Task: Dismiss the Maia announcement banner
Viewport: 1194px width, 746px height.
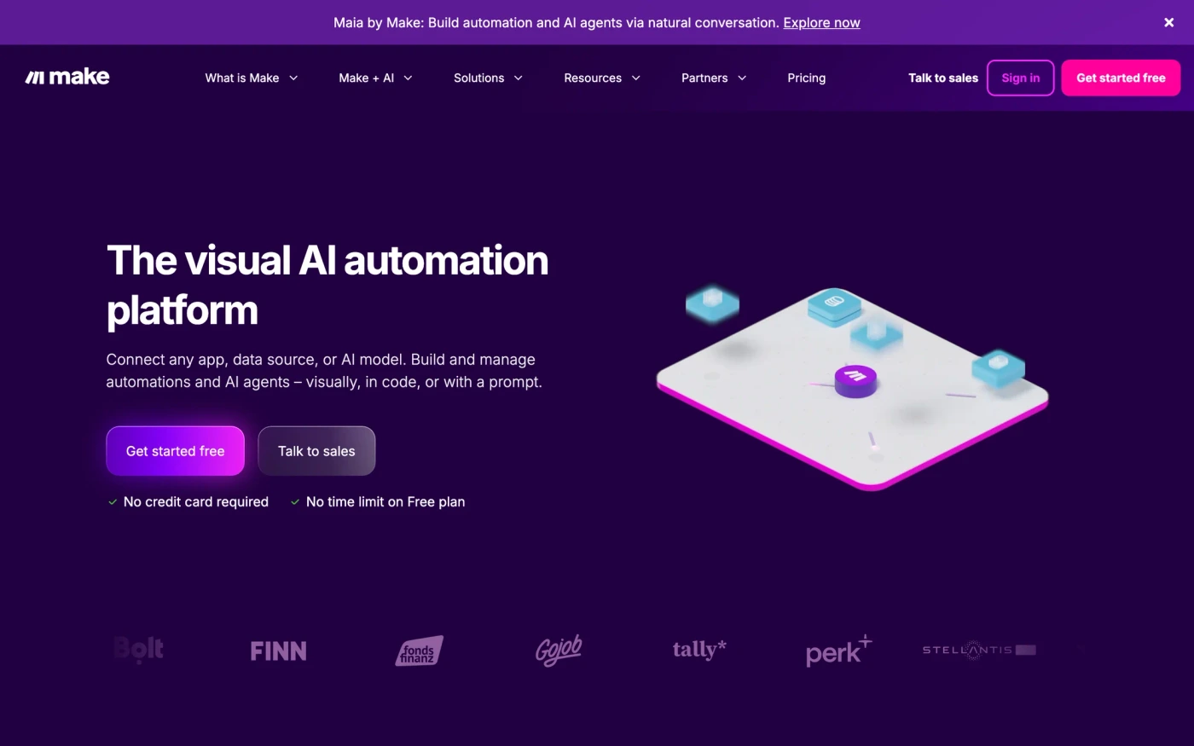Action: (x=1168, y=22)
